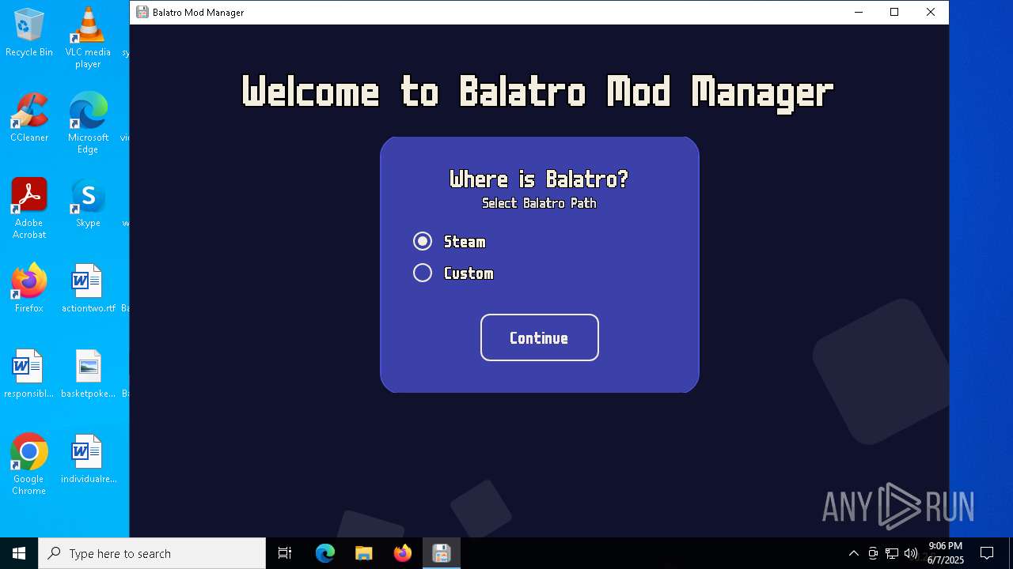Maximize the Balatro Mod Manager window
The image size is (1013, 569).
894,12
